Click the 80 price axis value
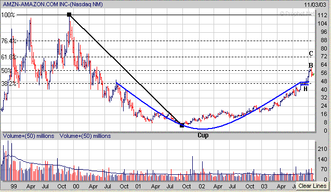Image resolution: width=331 pixels, height=192 pixels. [x=324, y=48]
